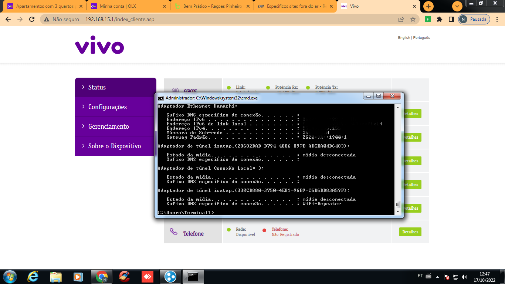Click the cmd window scrollbar thumb
The image size is (505, 284).
[398, 204]
